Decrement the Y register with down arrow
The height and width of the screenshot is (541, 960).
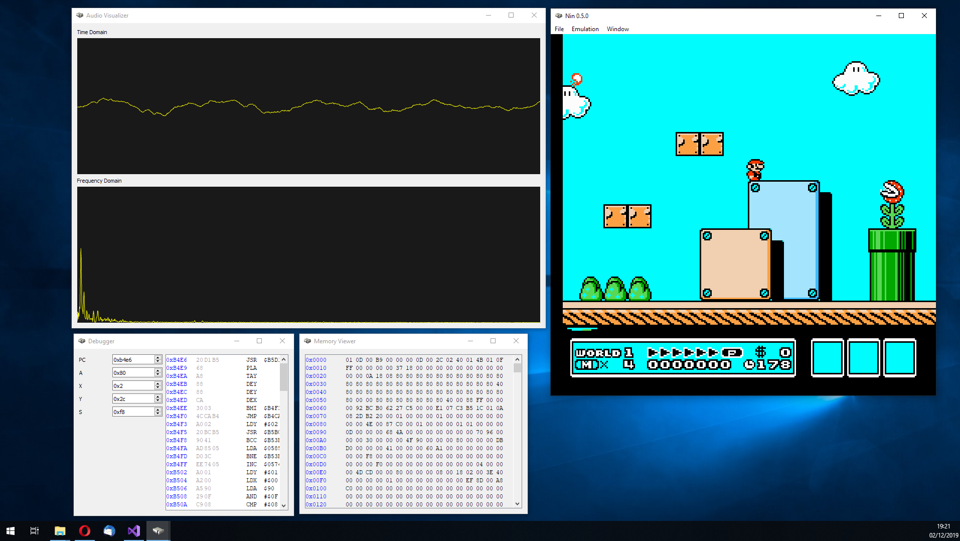(158, 401)
